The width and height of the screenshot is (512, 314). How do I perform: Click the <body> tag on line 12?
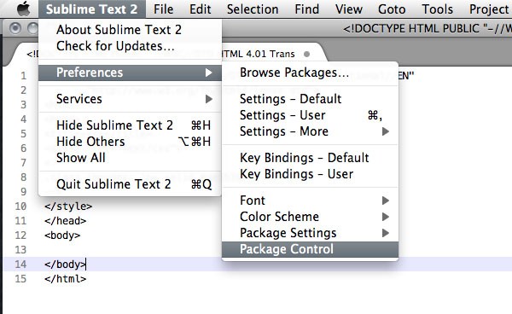62,235
